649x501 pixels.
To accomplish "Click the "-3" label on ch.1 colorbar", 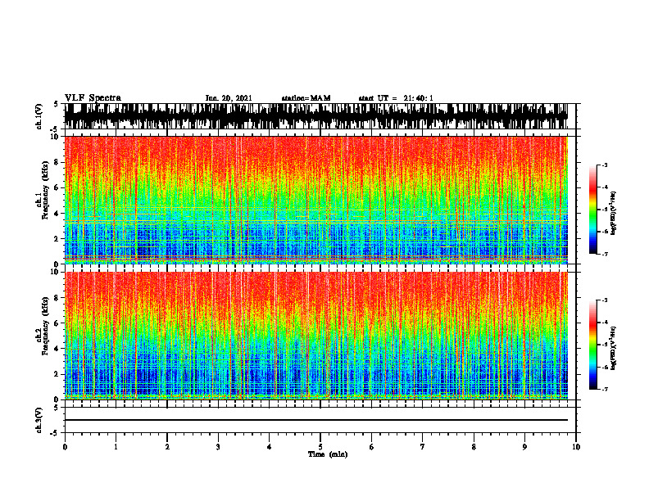I will point(605,165).
